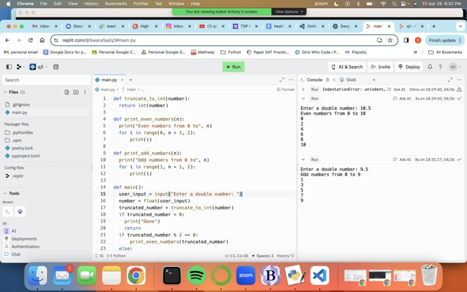The image size is (467, 292).
Task: Open the Python bookmarks folder
Action: tap(231, 52)
